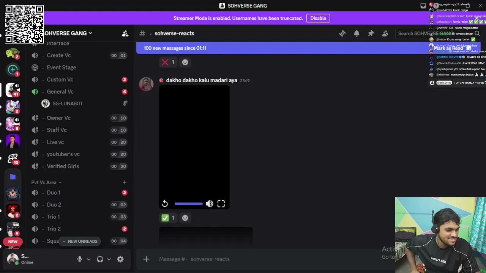Click the green plus circle icon in server list
Image resolution: width=486 pixels, height=273 pixels.
13,69
